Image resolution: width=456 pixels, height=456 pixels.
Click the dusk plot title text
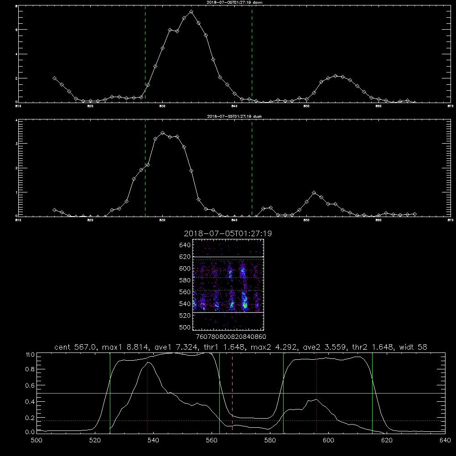click(234, 116)
